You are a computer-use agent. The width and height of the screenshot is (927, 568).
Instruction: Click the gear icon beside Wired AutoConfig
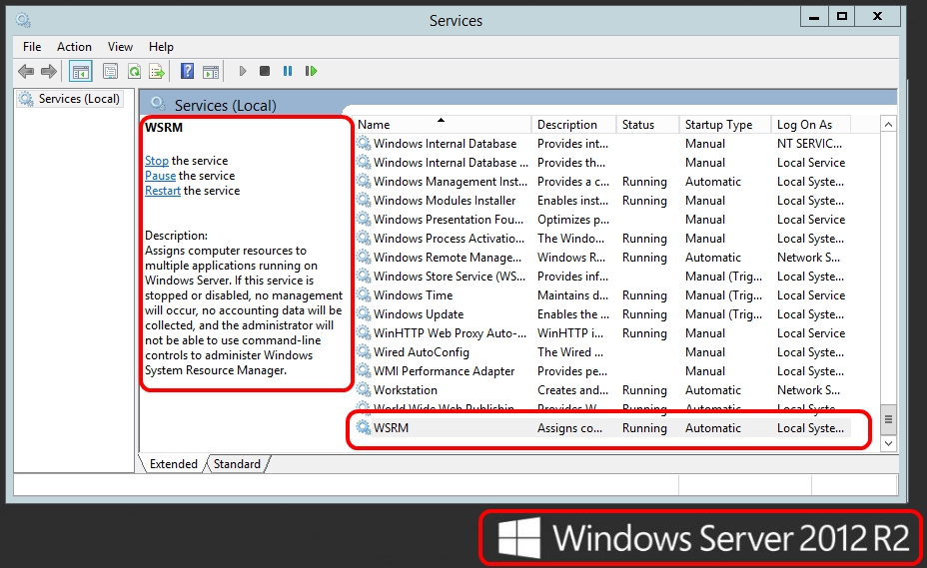tap(364, 351)
